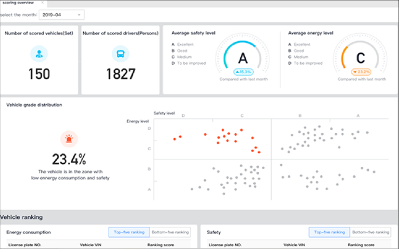
Task: Select Top-five ranking for Energy consumption
Action: tap(128, 232)
